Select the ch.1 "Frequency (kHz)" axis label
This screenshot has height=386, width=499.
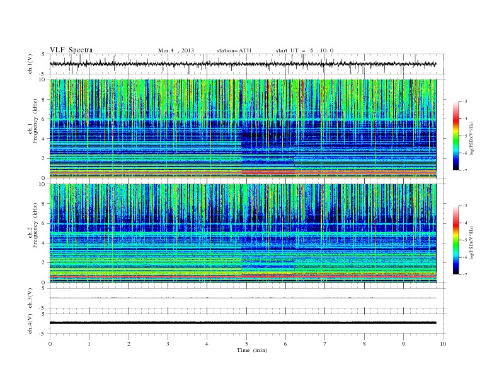click(x=35, y=121)
